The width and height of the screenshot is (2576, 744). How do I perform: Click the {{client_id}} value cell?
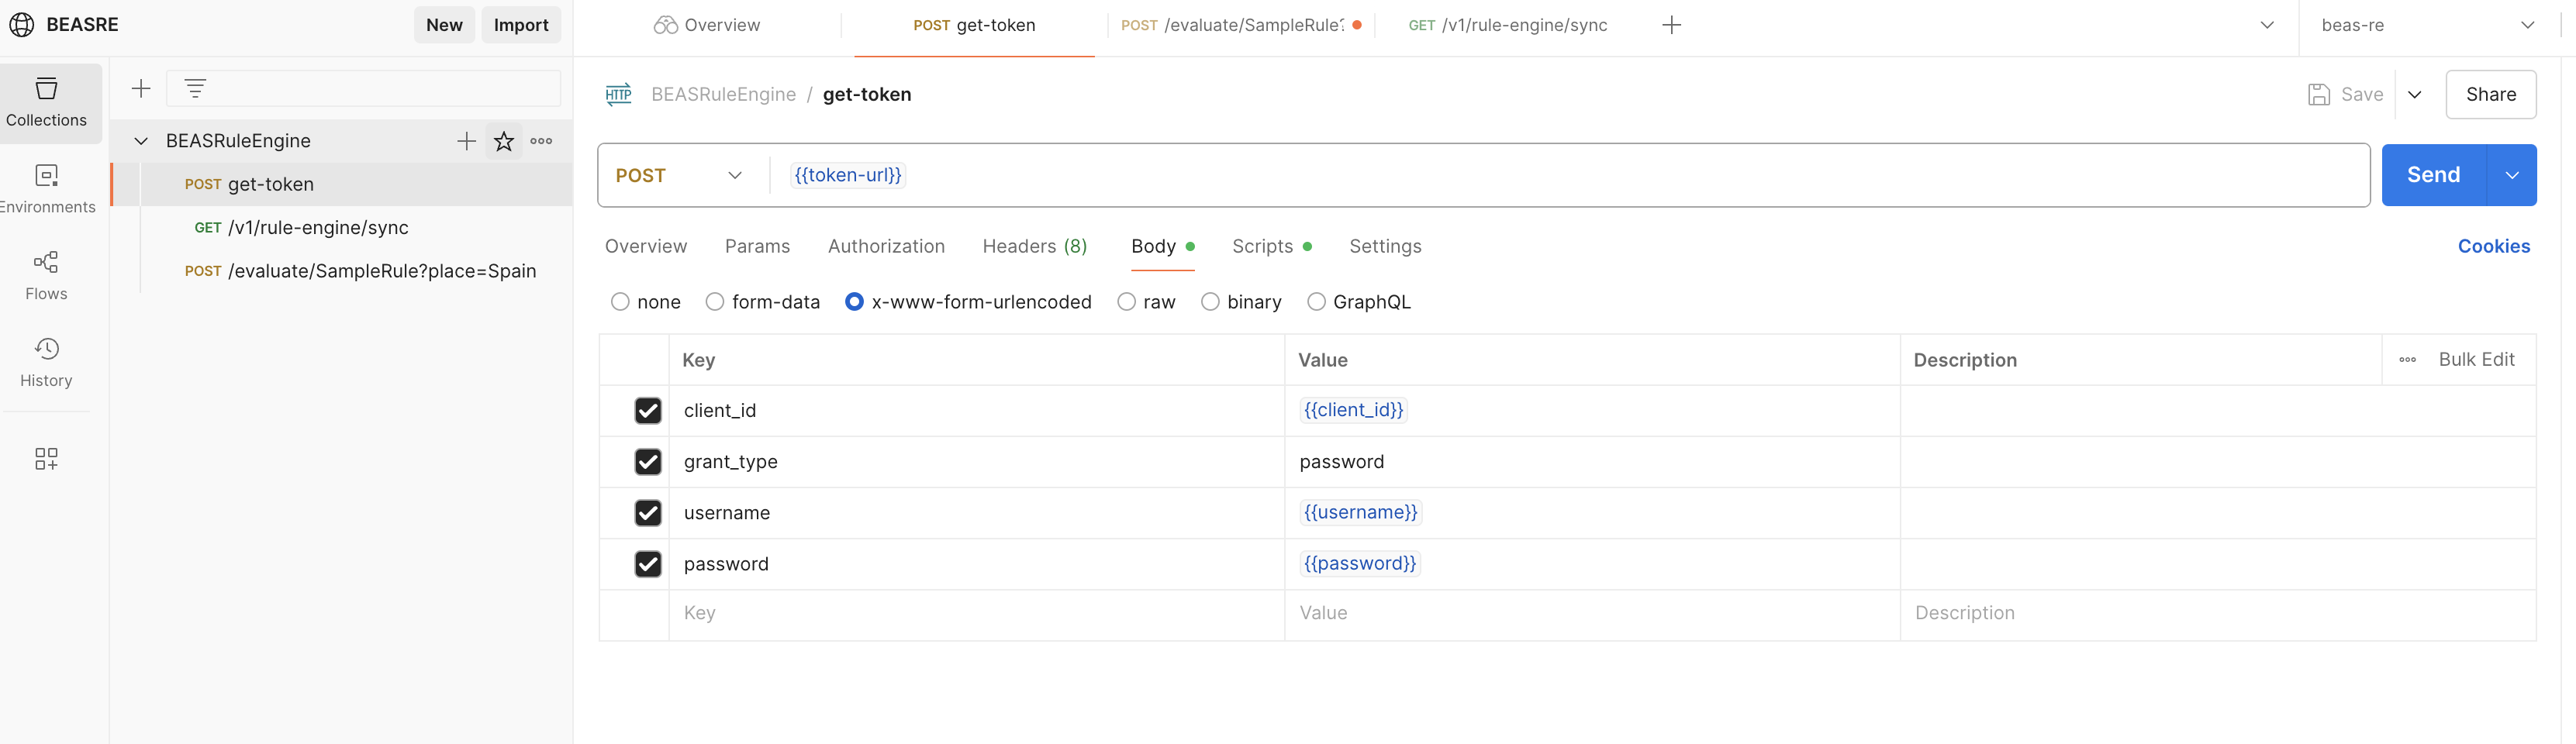coord(1592,411)
